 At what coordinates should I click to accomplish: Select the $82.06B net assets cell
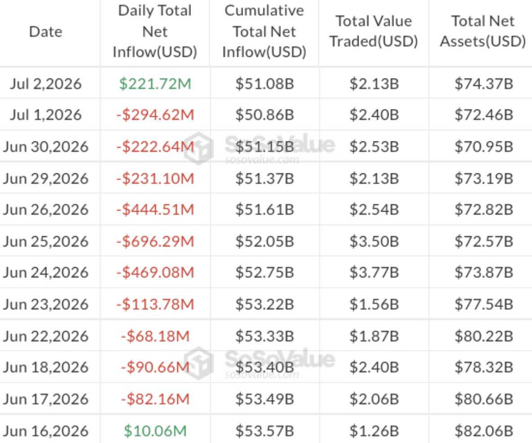tap(484, 431)
